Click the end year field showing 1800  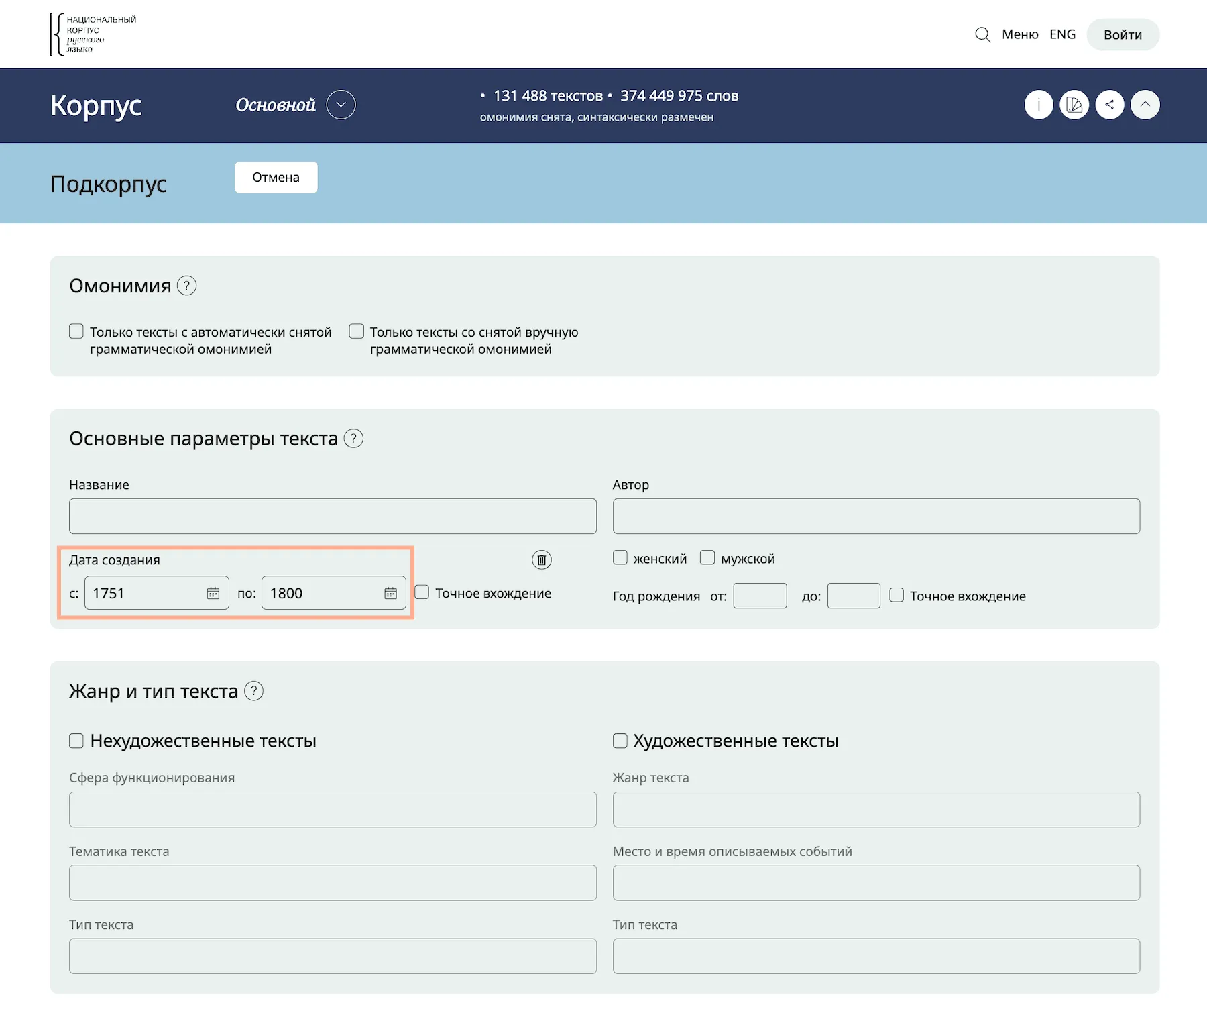pyautogui.click(x=334, y=593)
